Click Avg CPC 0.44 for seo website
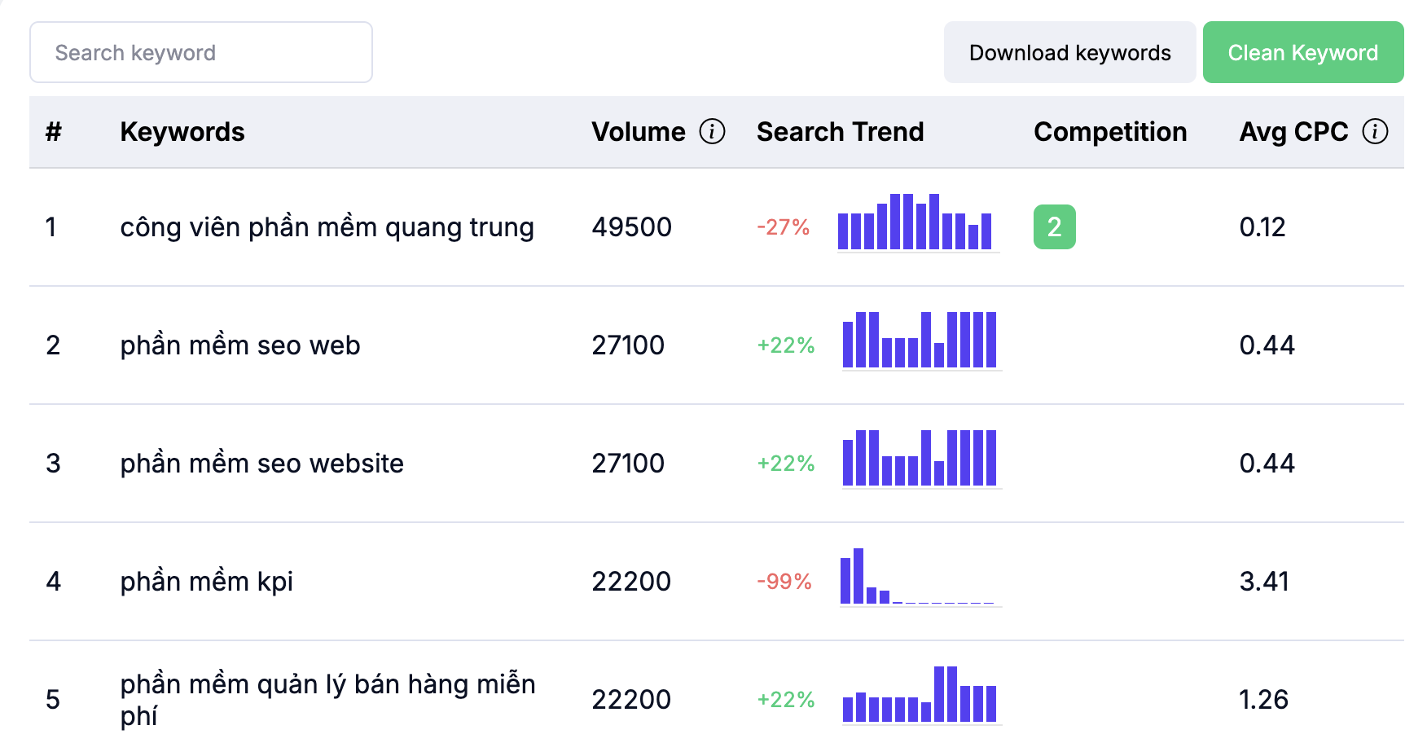 pyautogui.click(x=1267, y=463)
